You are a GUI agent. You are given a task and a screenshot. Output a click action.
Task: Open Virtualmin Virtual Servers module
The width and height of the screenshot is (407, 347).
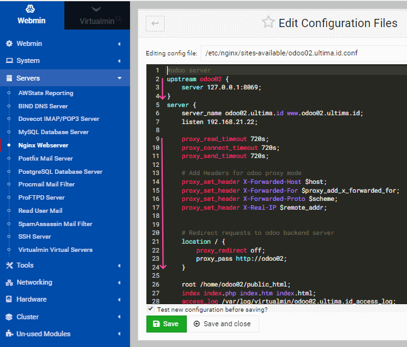click(56, 250)
